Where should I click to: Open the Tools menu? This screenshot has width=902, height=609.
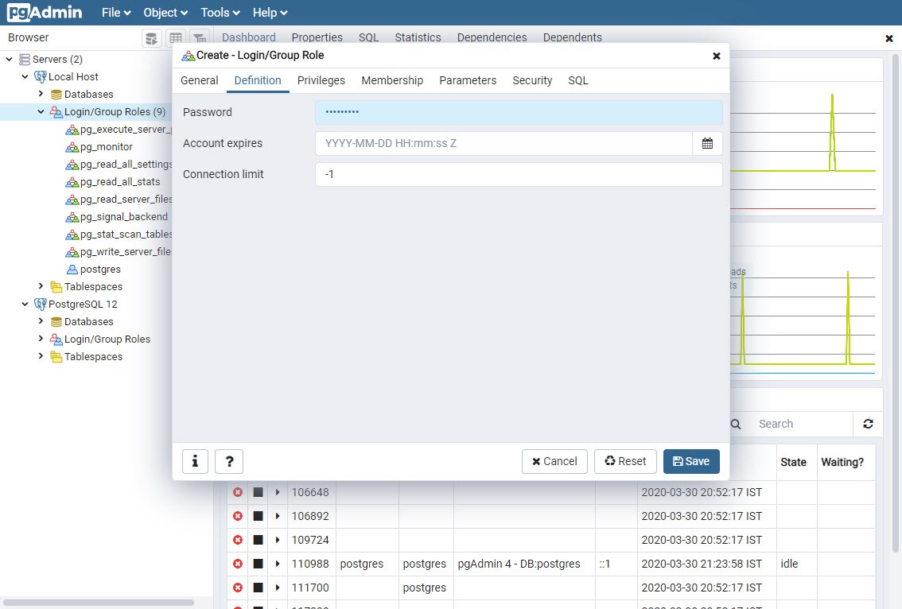coord(220,13)
